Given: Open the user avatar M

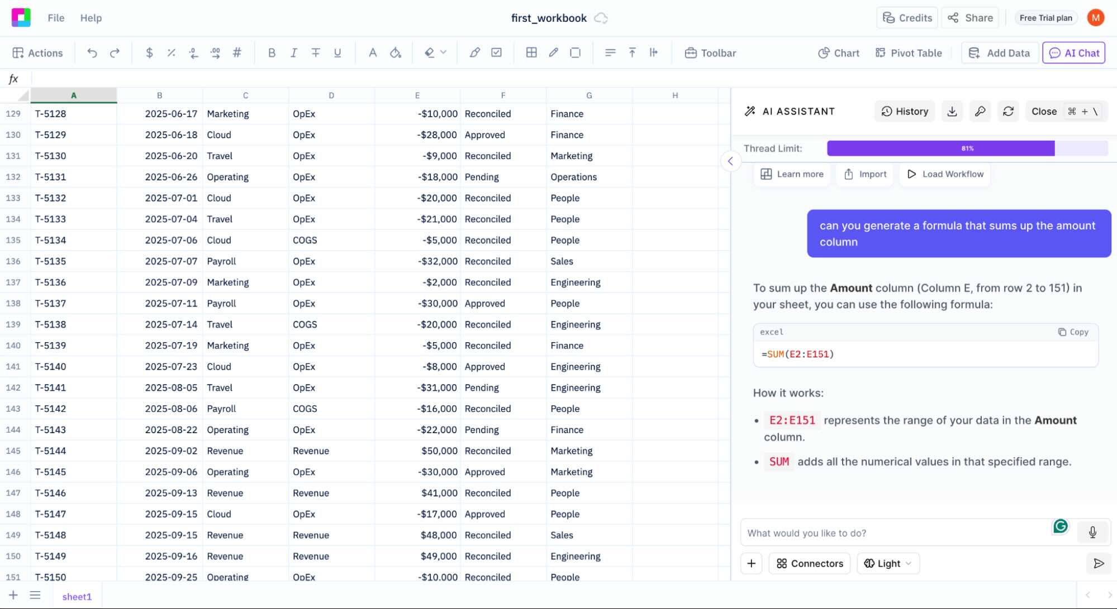Looking at the screenshot, I should click(x=1096, y=18).
